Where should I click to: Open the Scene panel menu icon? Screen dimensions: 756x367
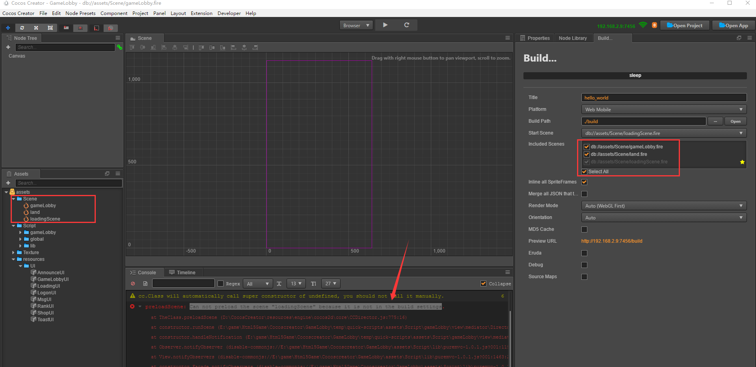pyautogui.click(x=508, y=38)
